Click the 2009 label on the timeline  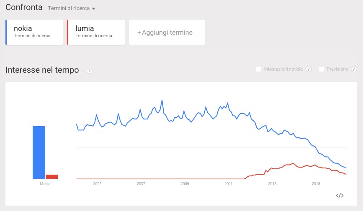click(185, 183)
